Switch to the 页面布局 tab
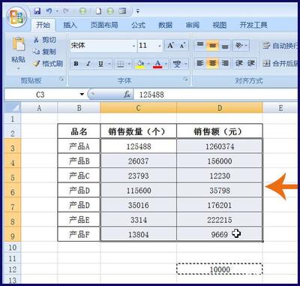This screenshot has height=286, width=300. pyautogui.click(x=104, y=25)
